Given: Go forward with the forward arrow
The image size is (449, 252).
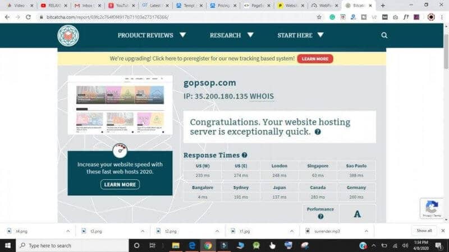Looking at the screenshot, I should pos(18,17).
